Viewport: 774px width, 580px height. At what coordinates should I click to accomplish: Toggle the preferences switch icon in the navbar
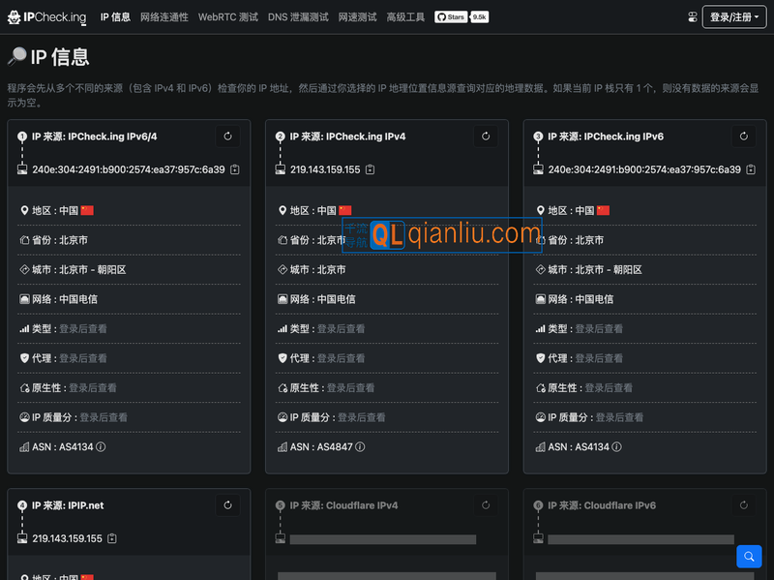pos(692,16)
